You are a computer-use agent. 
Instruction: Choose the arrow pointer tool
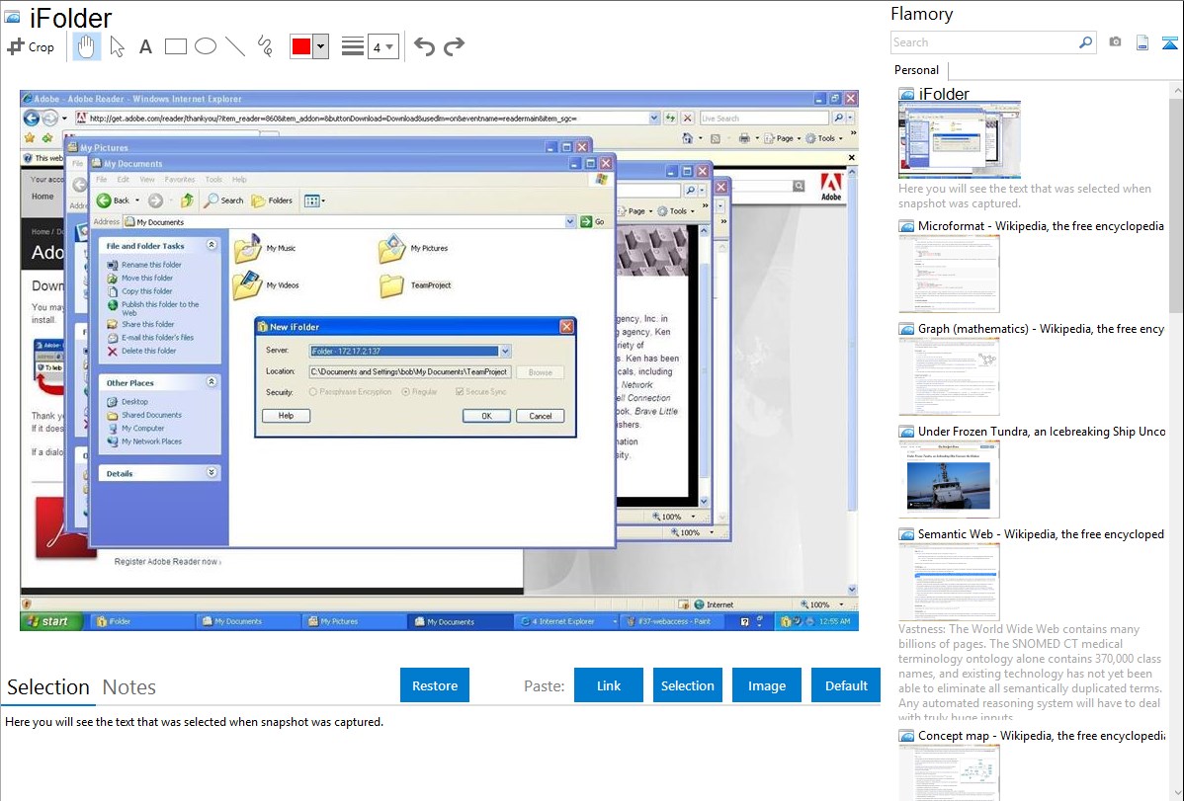coord(117,46)
